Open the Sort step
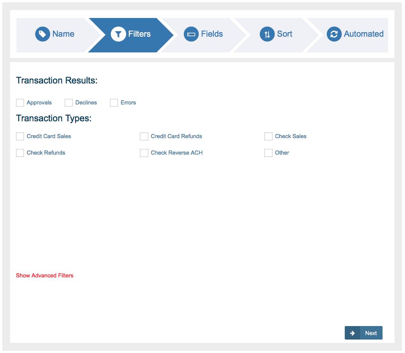This screenshot has height=353, width=405. click(x=285, y=34)
